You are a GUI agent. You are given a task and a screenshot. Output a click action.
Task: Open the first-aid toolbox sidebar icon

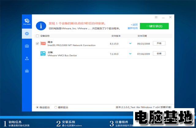[27, 46]
